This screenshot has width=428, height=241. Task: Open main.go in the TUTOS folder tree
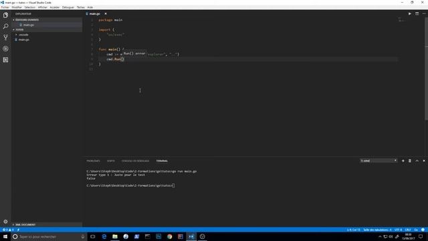47,39
